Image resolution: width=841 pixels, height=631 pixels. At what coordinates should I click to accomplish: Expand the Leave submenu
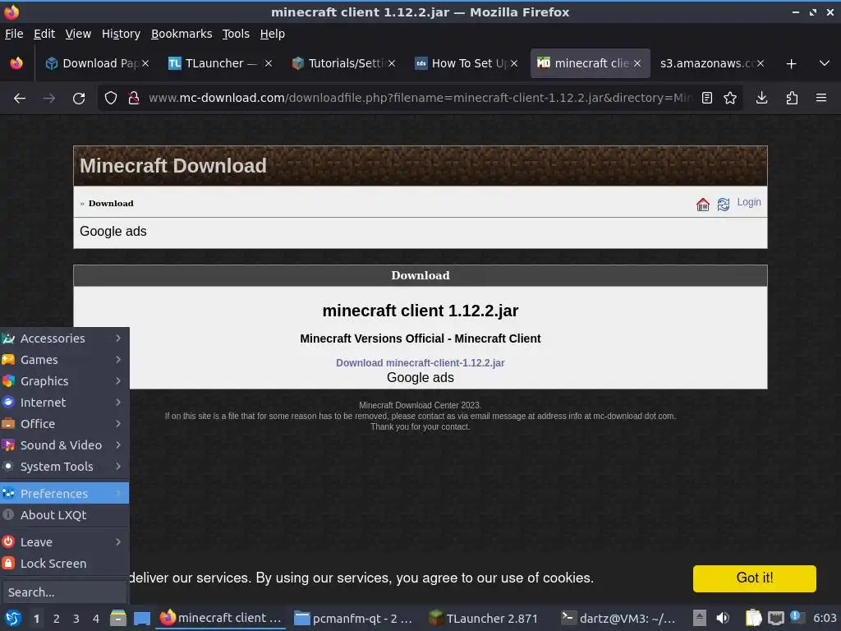64,542
